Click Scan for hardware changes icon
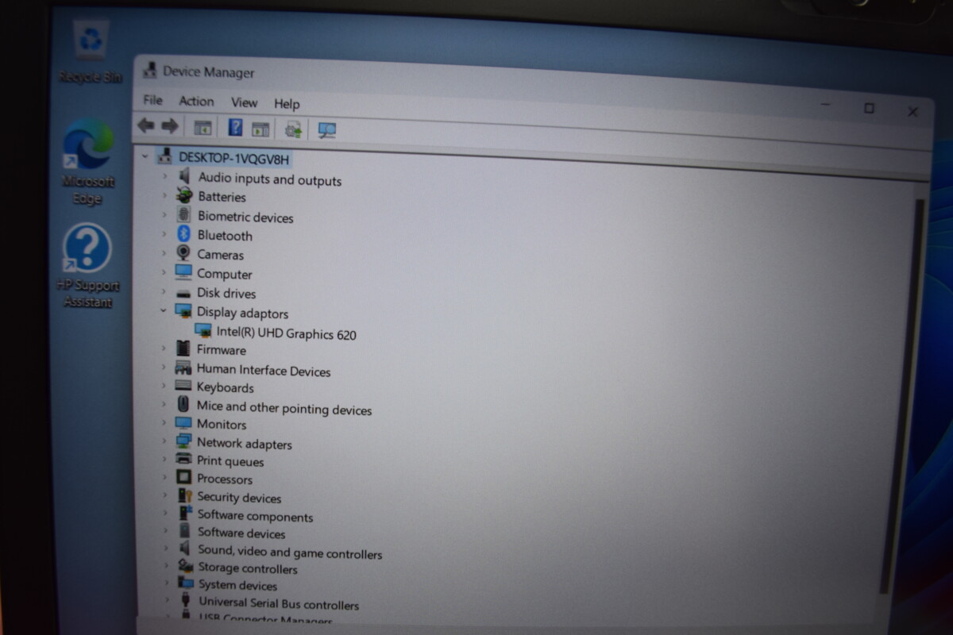Viewport: 953px width, 635px height. click(326, 130)
